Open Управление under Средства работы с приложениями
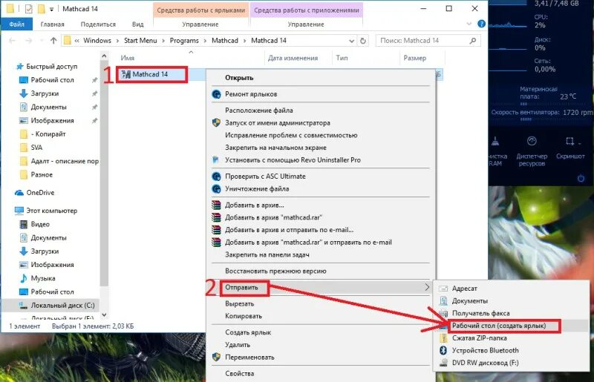This screenshot has width=594, height=382. click(306, 24)
